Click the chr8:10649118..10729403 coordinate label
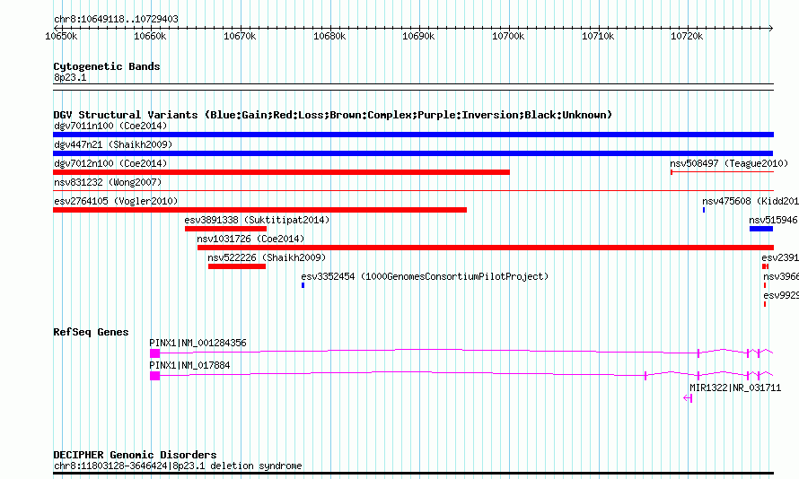 (x=116, y=19)
